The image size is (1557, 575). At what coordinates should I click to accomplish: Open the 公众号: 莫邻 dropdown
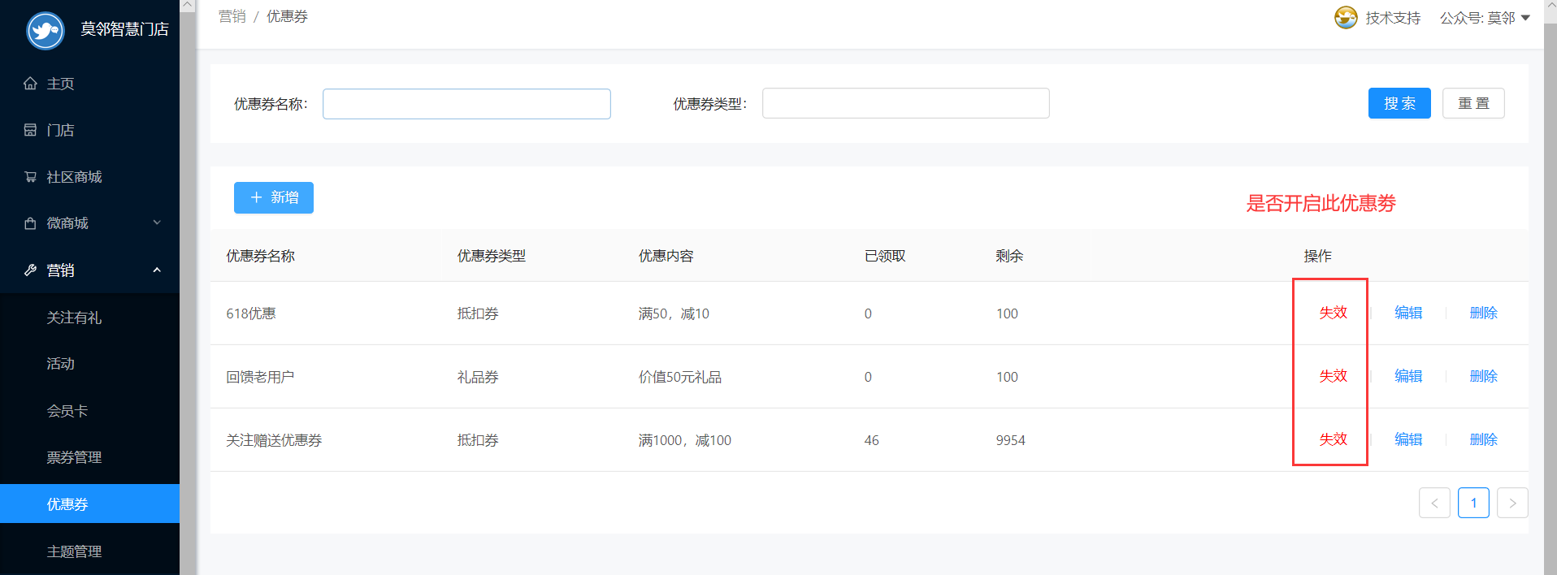(1485, 18)
